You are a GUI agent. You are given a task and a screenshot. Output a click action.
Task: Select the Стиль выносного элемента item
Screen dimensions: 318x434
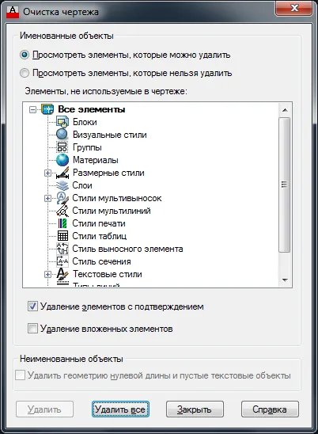[x=127, y=249]
